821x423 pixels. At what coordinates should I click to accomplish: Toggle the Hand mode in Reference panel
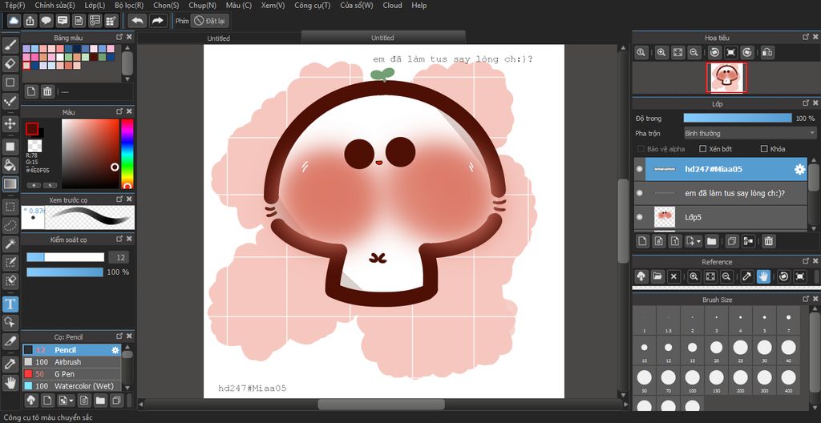click(763, 276)
